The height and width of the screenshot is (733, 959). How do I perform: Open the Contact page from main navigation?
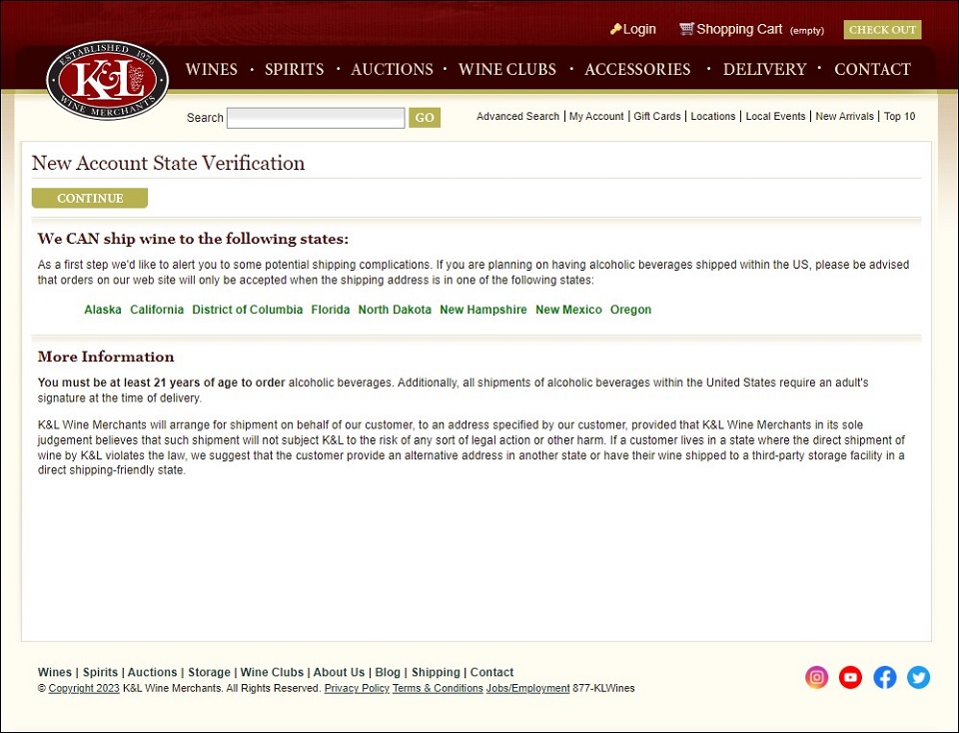pyautogui.click(x=873, y=69)
